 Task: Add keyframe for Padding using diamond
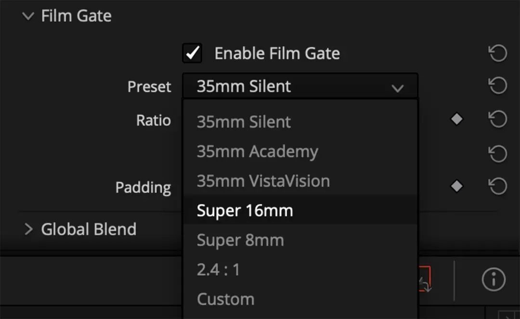pos(456,186)
